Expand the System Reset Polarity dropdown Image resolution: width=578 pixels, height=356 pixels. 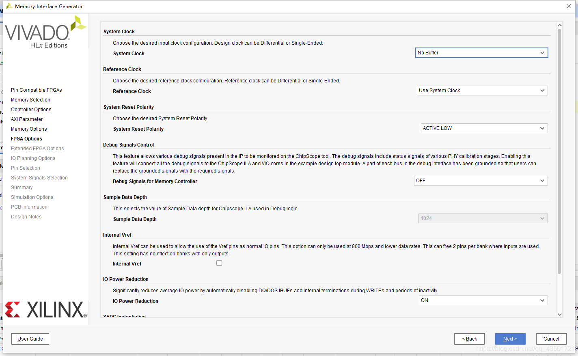(x=484, y=128)
